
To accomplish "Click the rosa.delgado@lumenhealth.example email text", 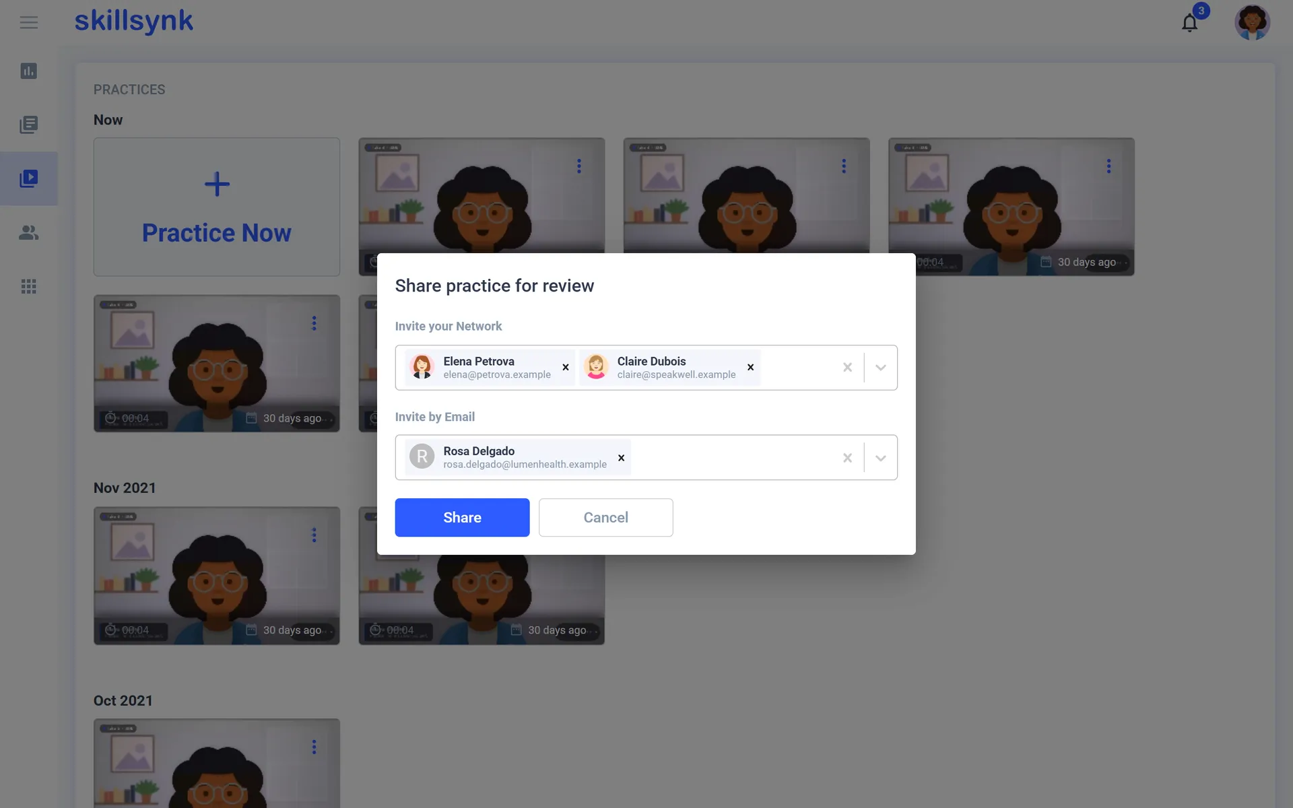I will pos(525,465).
